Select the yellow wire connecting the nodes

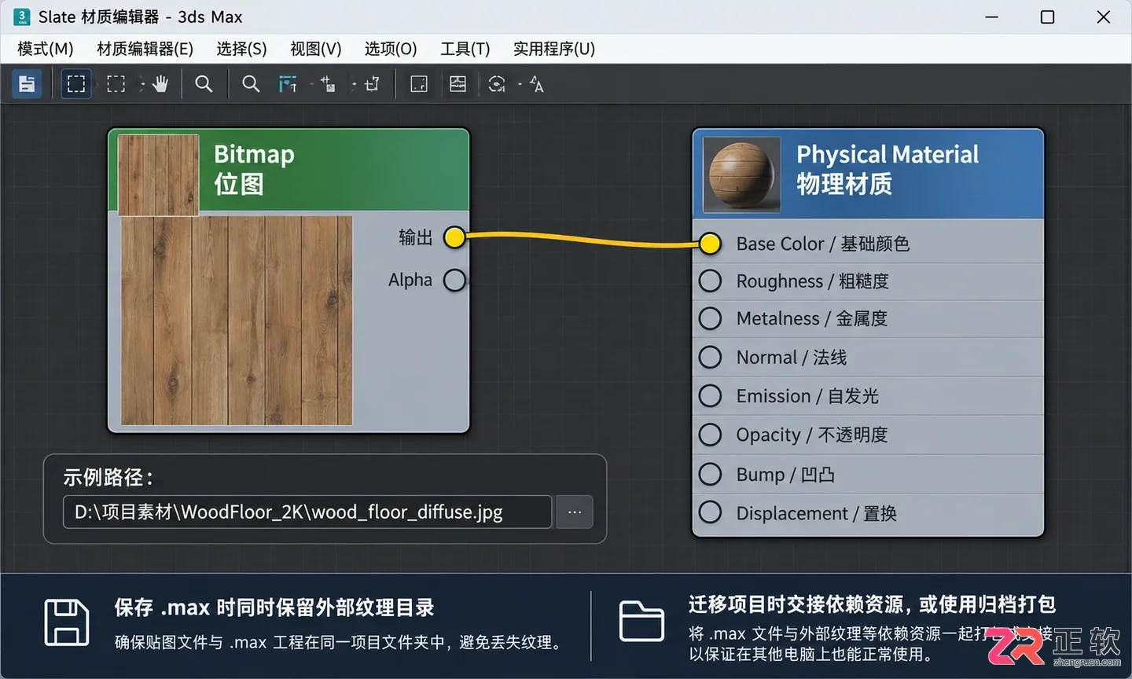tap(582, 240)
